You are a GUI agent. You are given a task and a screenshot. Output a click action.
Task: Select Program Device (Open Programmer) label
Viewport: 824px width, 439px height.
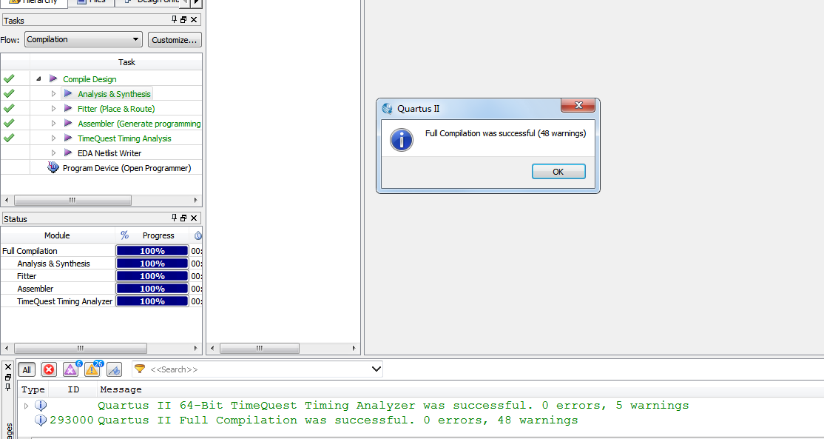tap(126, 168)
